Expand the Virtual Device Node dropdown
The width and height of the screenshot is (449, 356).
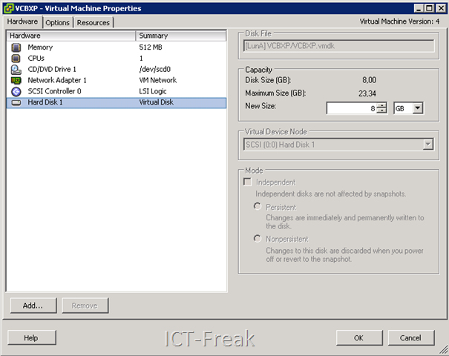pyautogui.click(x=427, y=145)
